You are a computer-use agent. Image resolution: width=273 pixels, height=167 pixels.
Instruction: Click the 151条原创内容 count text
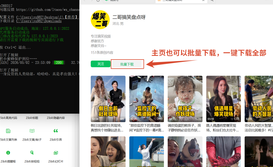(x=102, y=53)
